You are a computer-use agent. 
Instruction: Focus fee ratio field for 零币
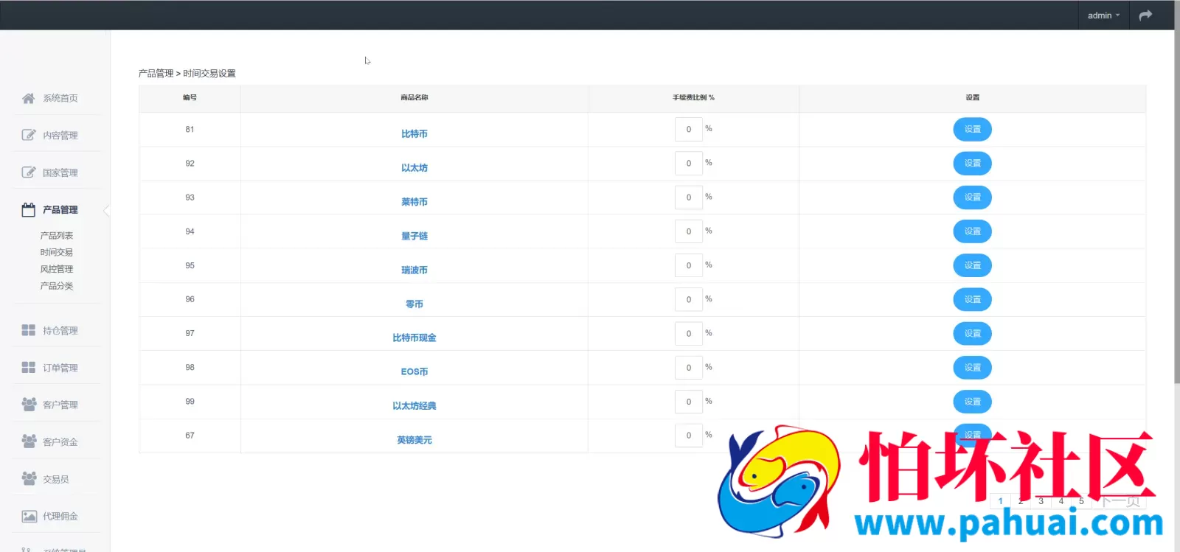click(689, 299)
